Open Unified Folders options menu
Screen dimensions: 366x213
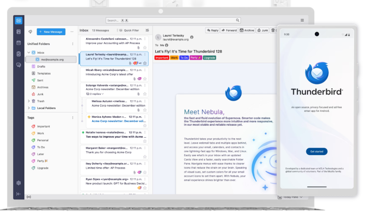(x=73, y=44)
